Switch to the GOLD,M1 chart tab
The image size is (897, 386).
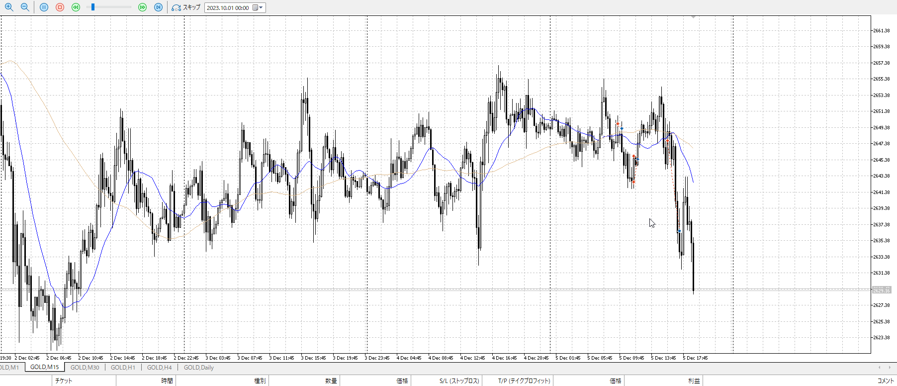(x=9, y=368)
